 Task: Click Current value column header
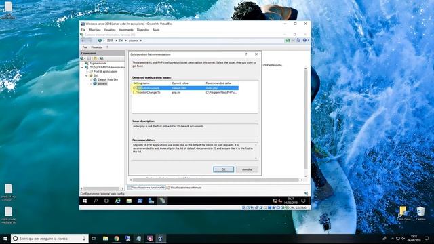coord(180,83)
